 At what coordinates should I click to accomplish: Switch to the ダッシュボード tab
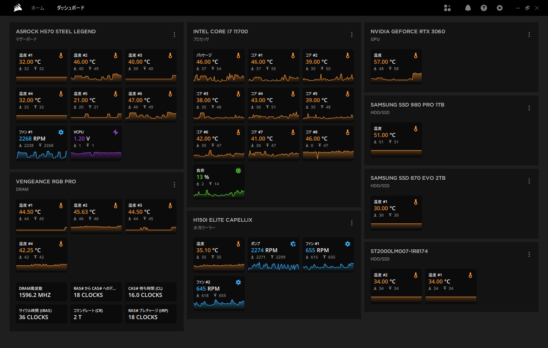pos(70,8)
